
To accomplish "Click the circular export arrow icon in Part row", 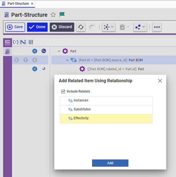I will click(44, 51).
